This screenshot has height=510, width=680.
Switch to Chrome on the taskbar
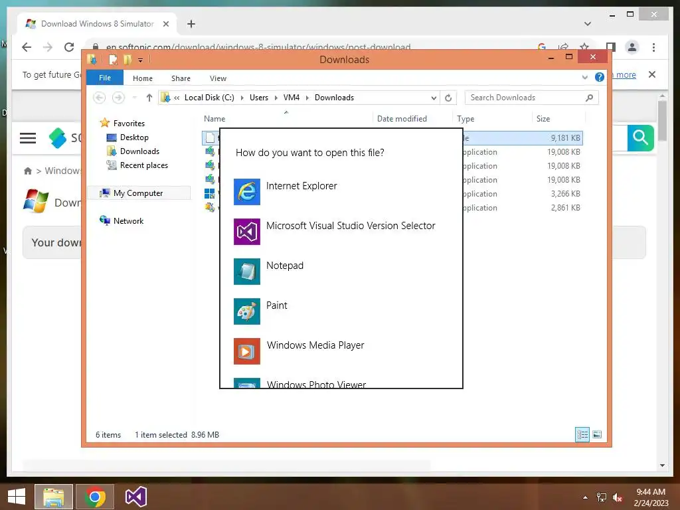[x=95, y=497]
